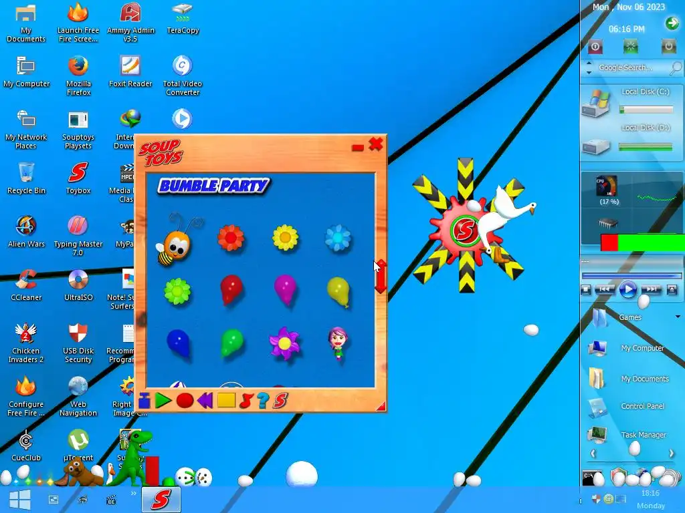Click the yellow stop square in Soup Toys
Viewport: 685px width, 513px height.
click(x=226, y=400)
